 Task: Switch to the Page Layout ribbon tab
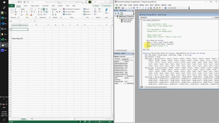(35, 6)
